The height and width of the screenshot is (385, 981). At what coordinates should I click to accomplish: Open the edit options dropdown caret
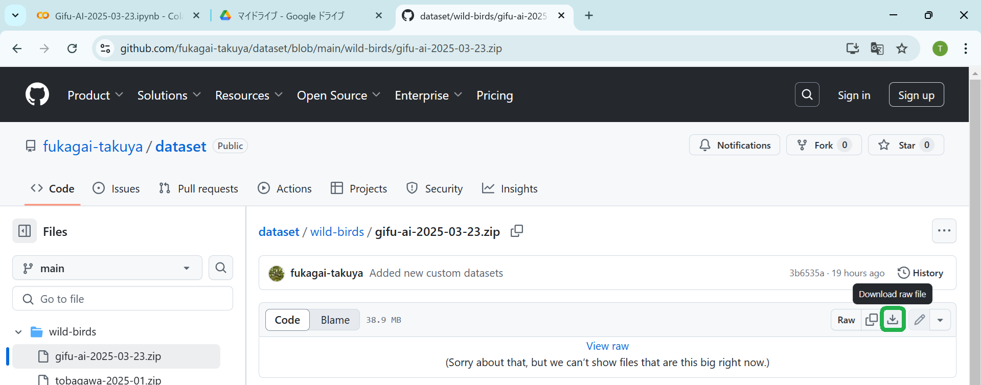coord(940,320)
